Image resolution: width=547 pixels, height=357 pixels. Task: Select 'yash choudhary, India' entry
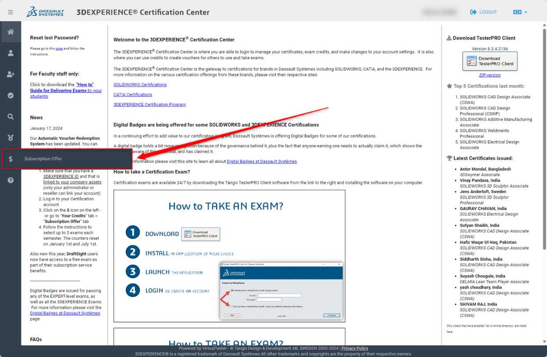481,287
